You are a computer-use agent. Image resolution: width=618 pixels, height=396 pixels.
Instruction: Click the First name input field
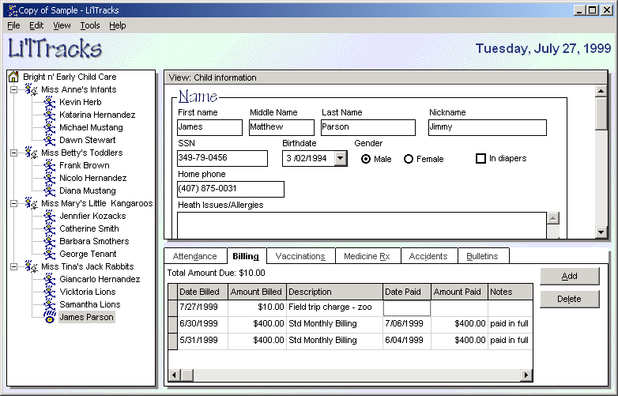tap(209, 128)
